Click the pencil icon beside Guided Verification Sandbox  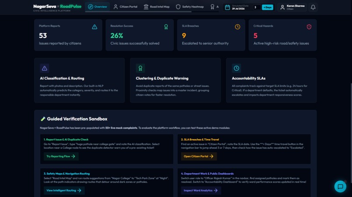coord(43,119)
